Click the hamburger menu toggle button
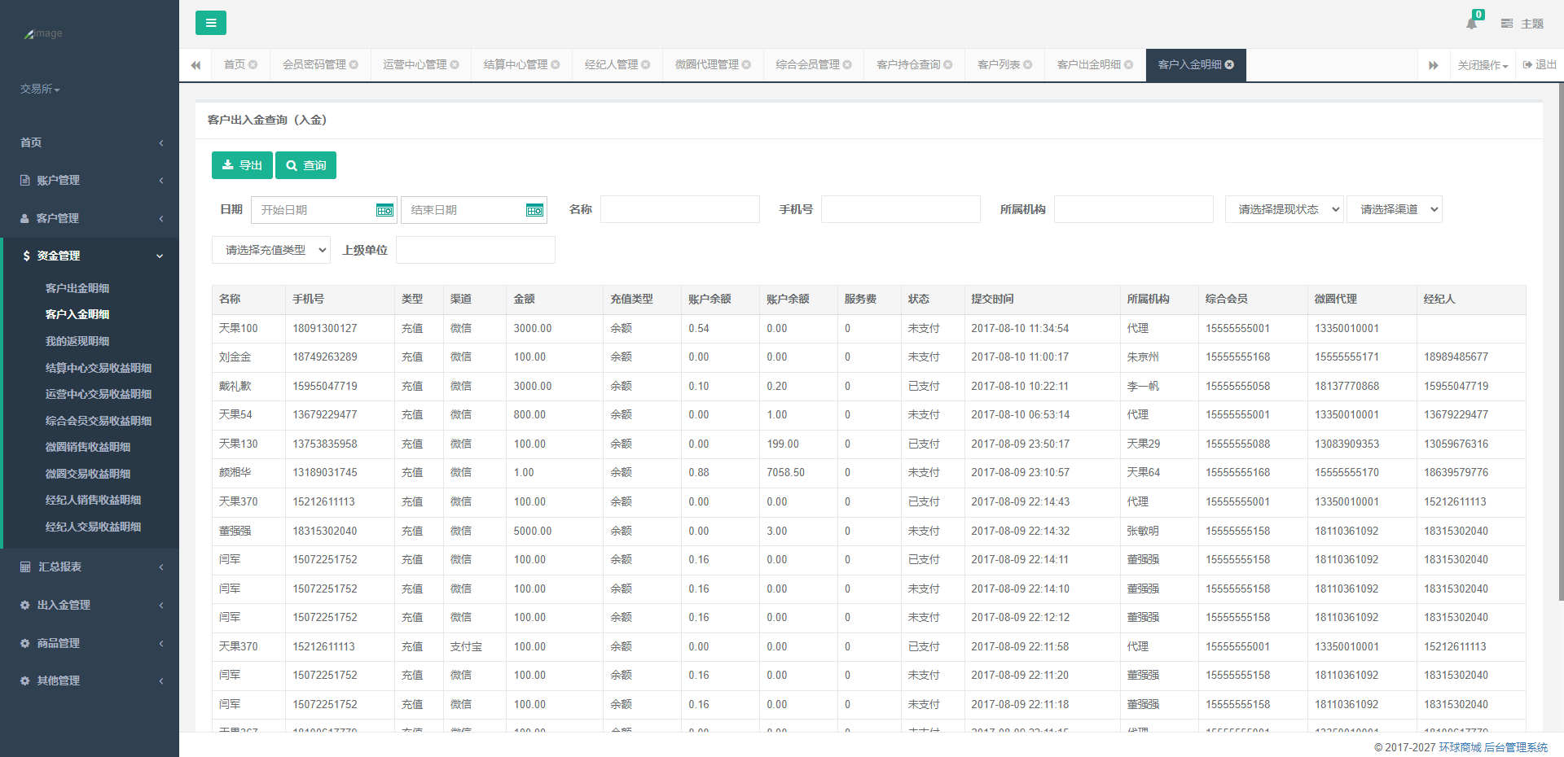The width and height of the screenshot is (1564, 757). click(210, 23)
